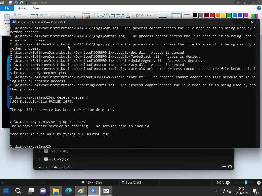Click the Paste clipboard icon in Paint

click(x=7, y=17)
